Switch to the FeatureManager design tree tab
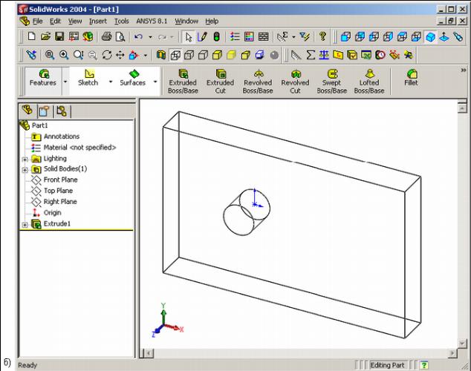Image resolution: width=471 pixels, height=371 pixels. point(27,111)
